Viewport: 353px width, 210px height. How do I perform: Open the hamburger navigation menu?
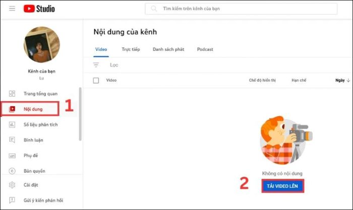(12, 9)
